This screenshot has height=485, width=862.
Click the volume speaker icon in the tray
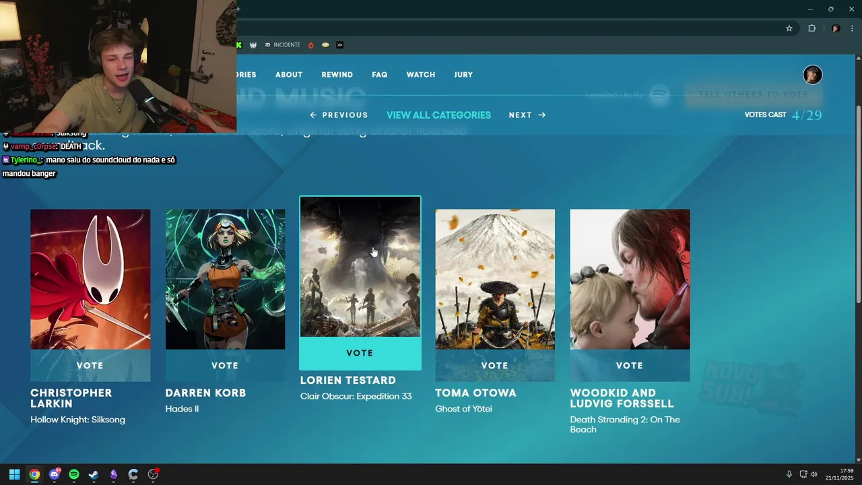coord(814,474)
